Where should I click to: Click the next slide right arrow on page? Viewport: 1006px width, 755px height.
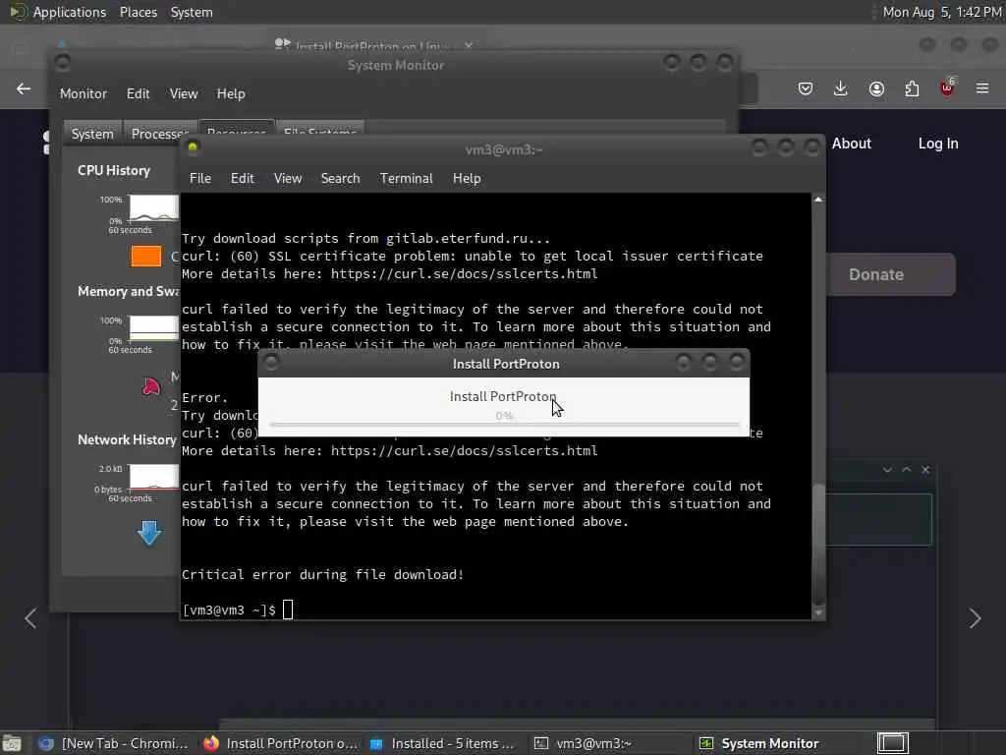point(976,618)
